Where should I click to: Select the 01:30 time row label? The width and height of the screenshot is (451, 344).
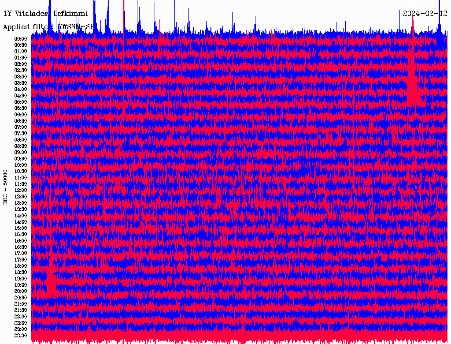coord(21,58)
